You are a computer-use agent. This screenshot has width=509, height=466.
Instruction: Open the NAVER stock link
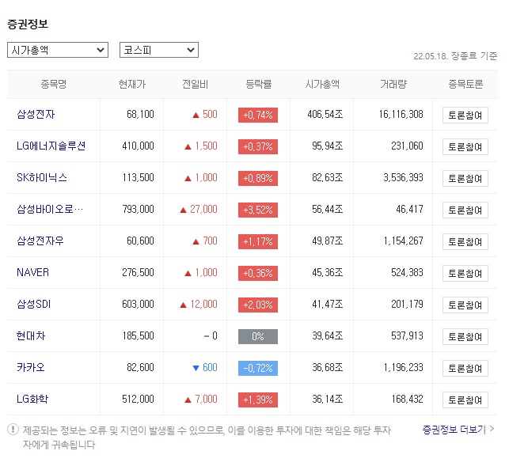[32, 272]
